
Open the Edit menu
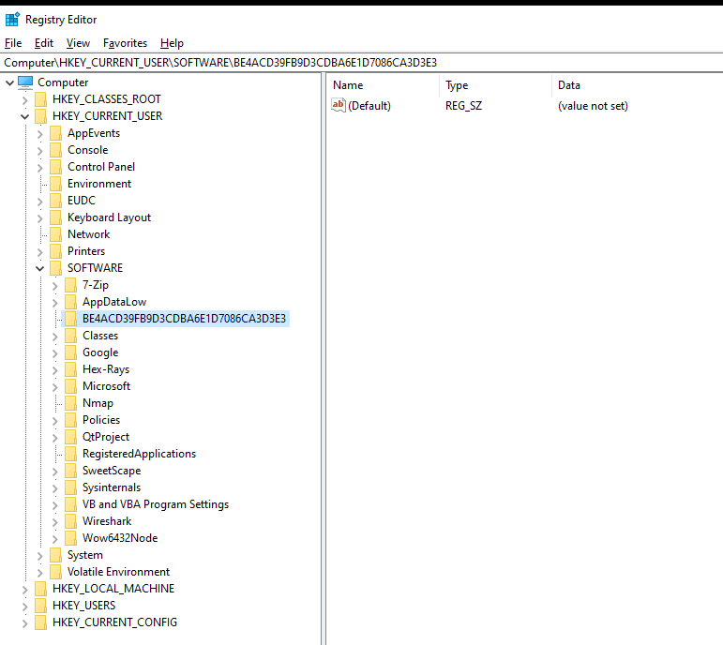point(43,43)
